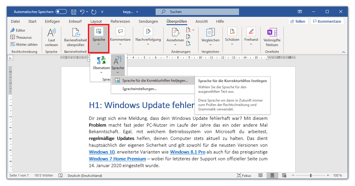Image resolution: width=355 pixels, height=186 pixels.
Task: Open Quick Access Toolbar customize dropdown
Action: [102, 12]
